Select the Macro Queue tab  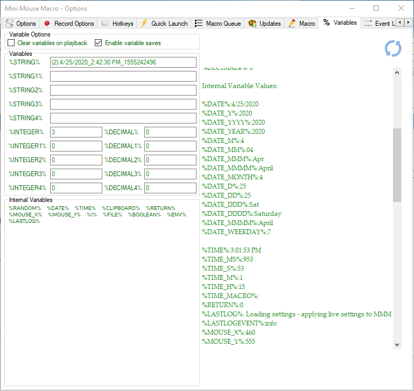point(217,24)
